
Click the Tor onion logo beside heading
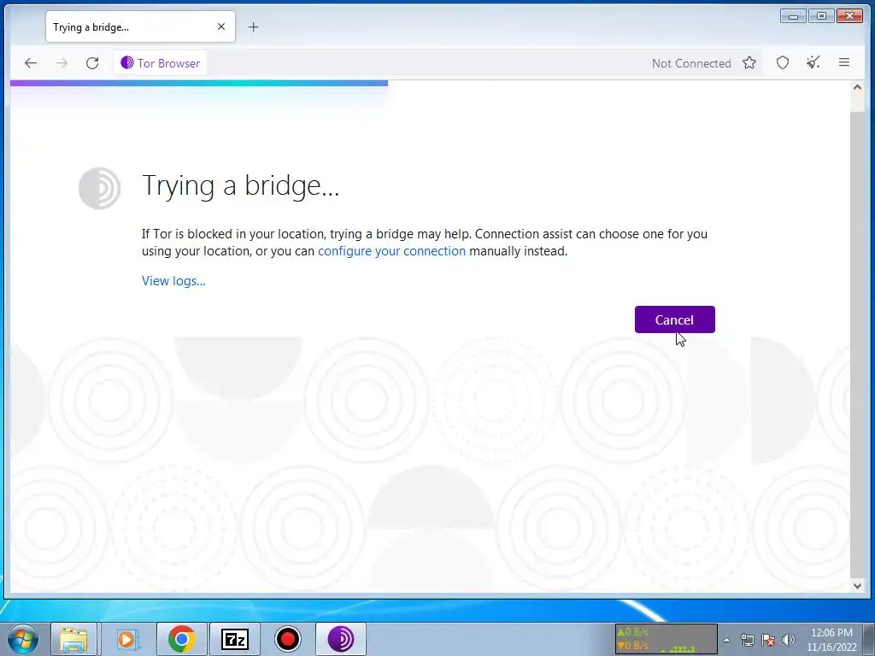[99, 188]
